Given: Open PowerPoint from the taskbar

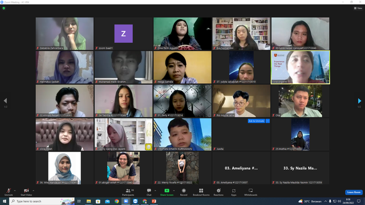Looking at the screenshot, I should (154, 201).
